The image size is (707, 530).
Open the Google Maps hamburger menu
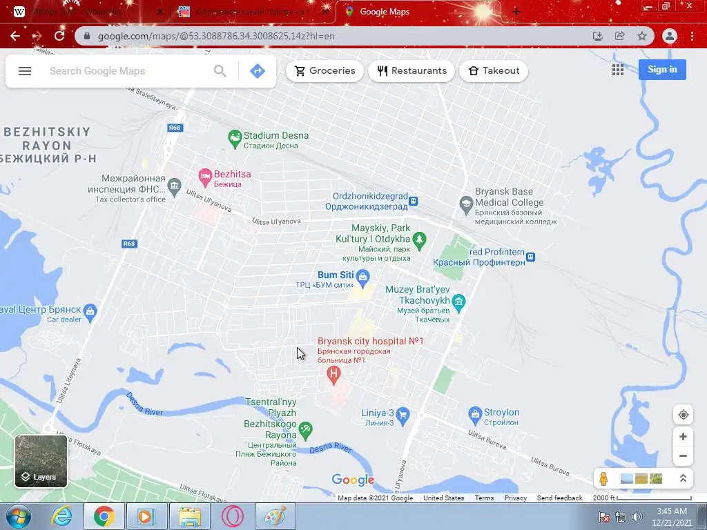[x=25, y=71]
